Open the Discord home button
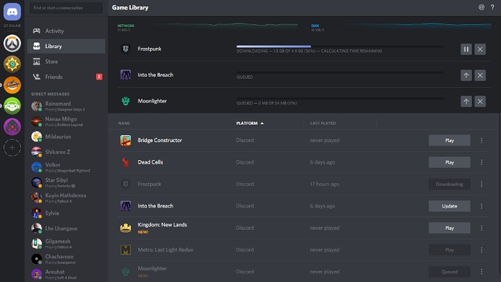The height and width of the screenshot is (282, 501). tap(12, 12)
